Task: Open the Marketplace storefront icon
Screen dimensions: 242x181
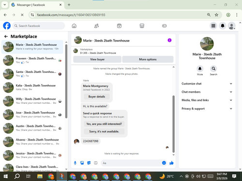Action: pyautogui.click(x=142, y=26)
